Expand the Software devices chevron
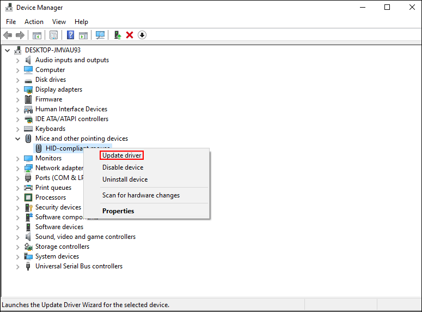422x312 pixels. (x=18, y=227)
